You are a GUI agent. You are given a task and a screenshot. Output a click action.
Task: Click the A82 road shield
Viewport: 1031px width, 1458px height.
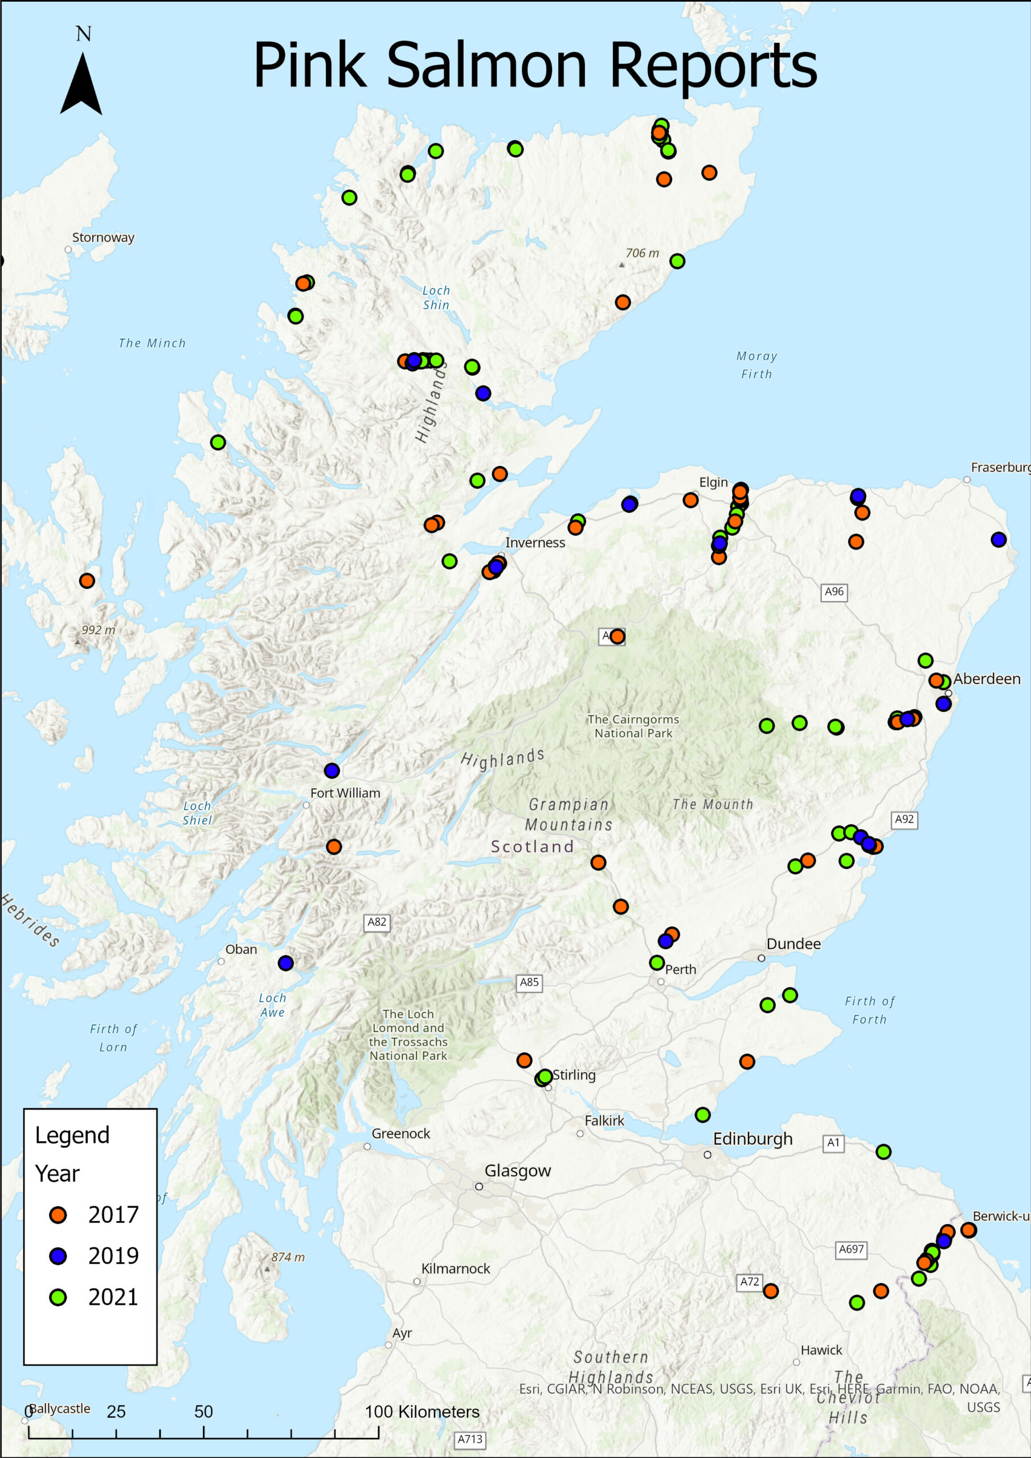pos(377,922)
